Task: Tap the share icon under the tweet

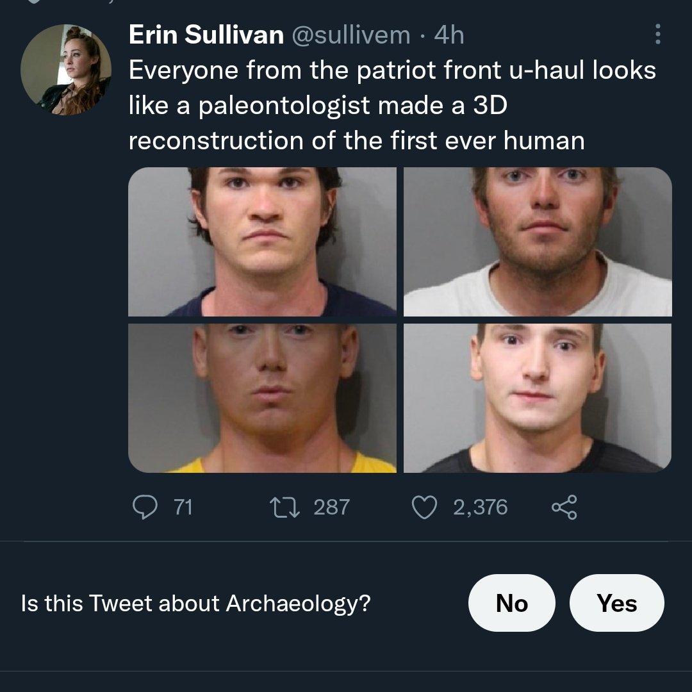Action: [564, 507]
